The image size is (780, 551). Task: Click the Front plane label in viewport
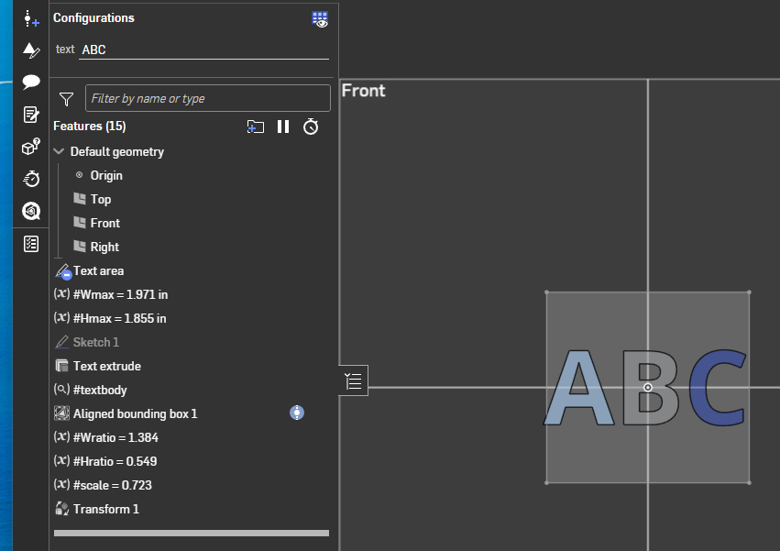point(363,91)
